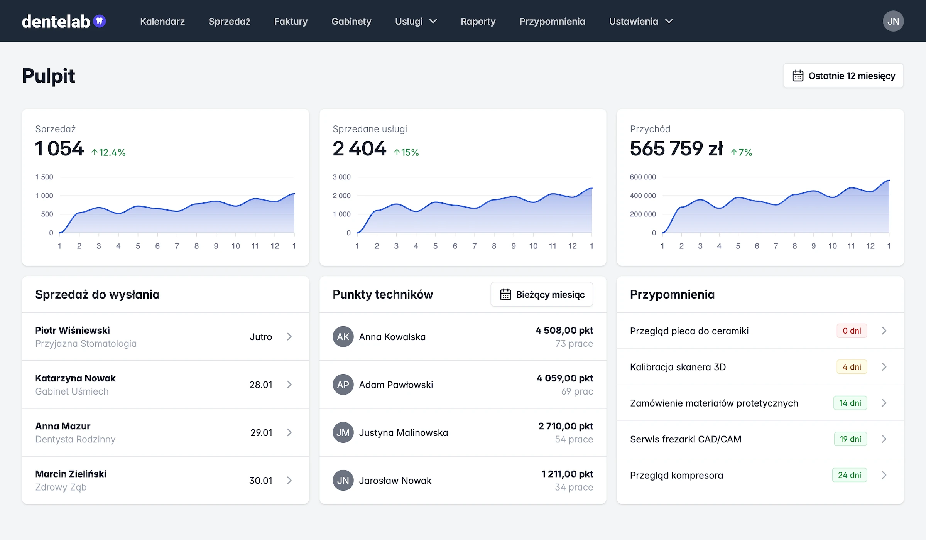Navigate to the Raporty section
Image resolution: width=926 pixels, height=540 pixels.
pos(478,21)
